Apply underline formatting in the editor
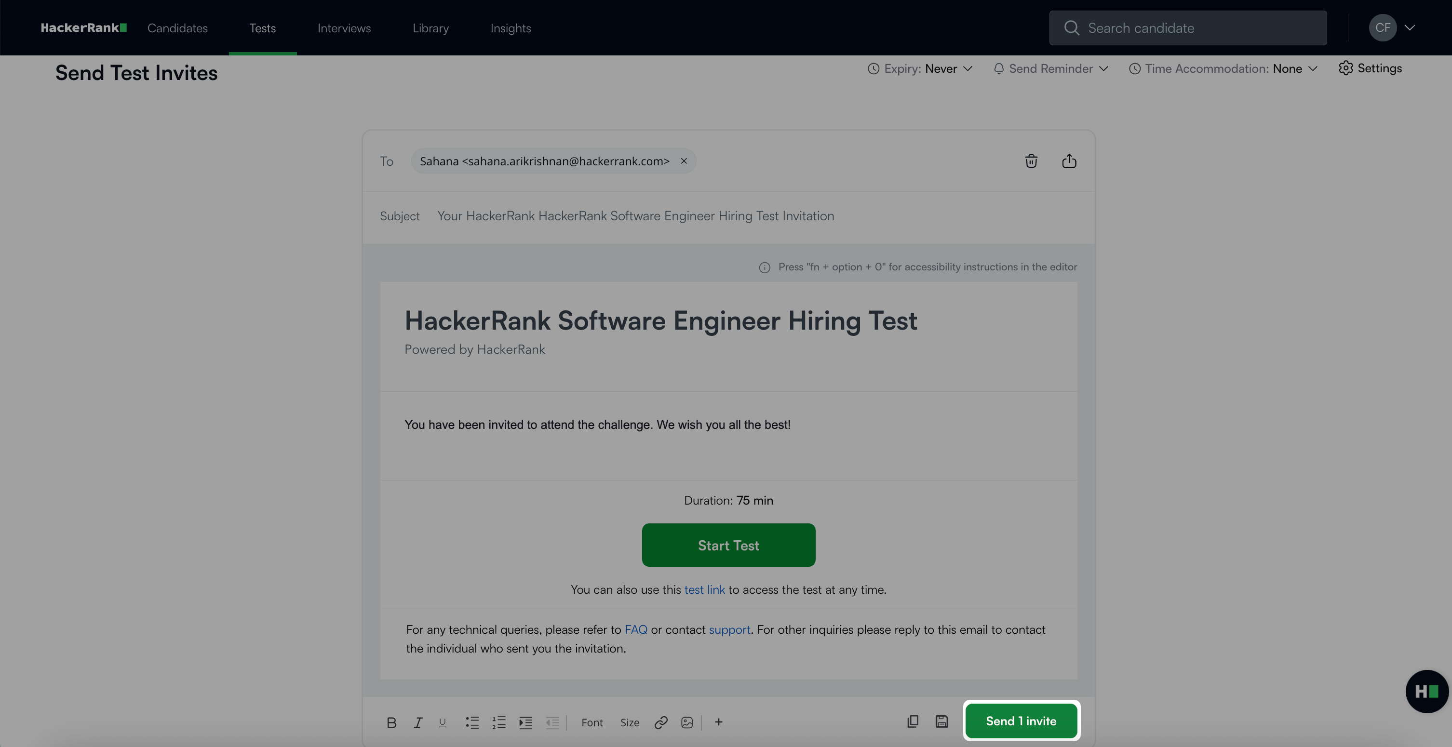This screenshot has width=1452, height=747. pyautogui.click(x=443, y=722)
